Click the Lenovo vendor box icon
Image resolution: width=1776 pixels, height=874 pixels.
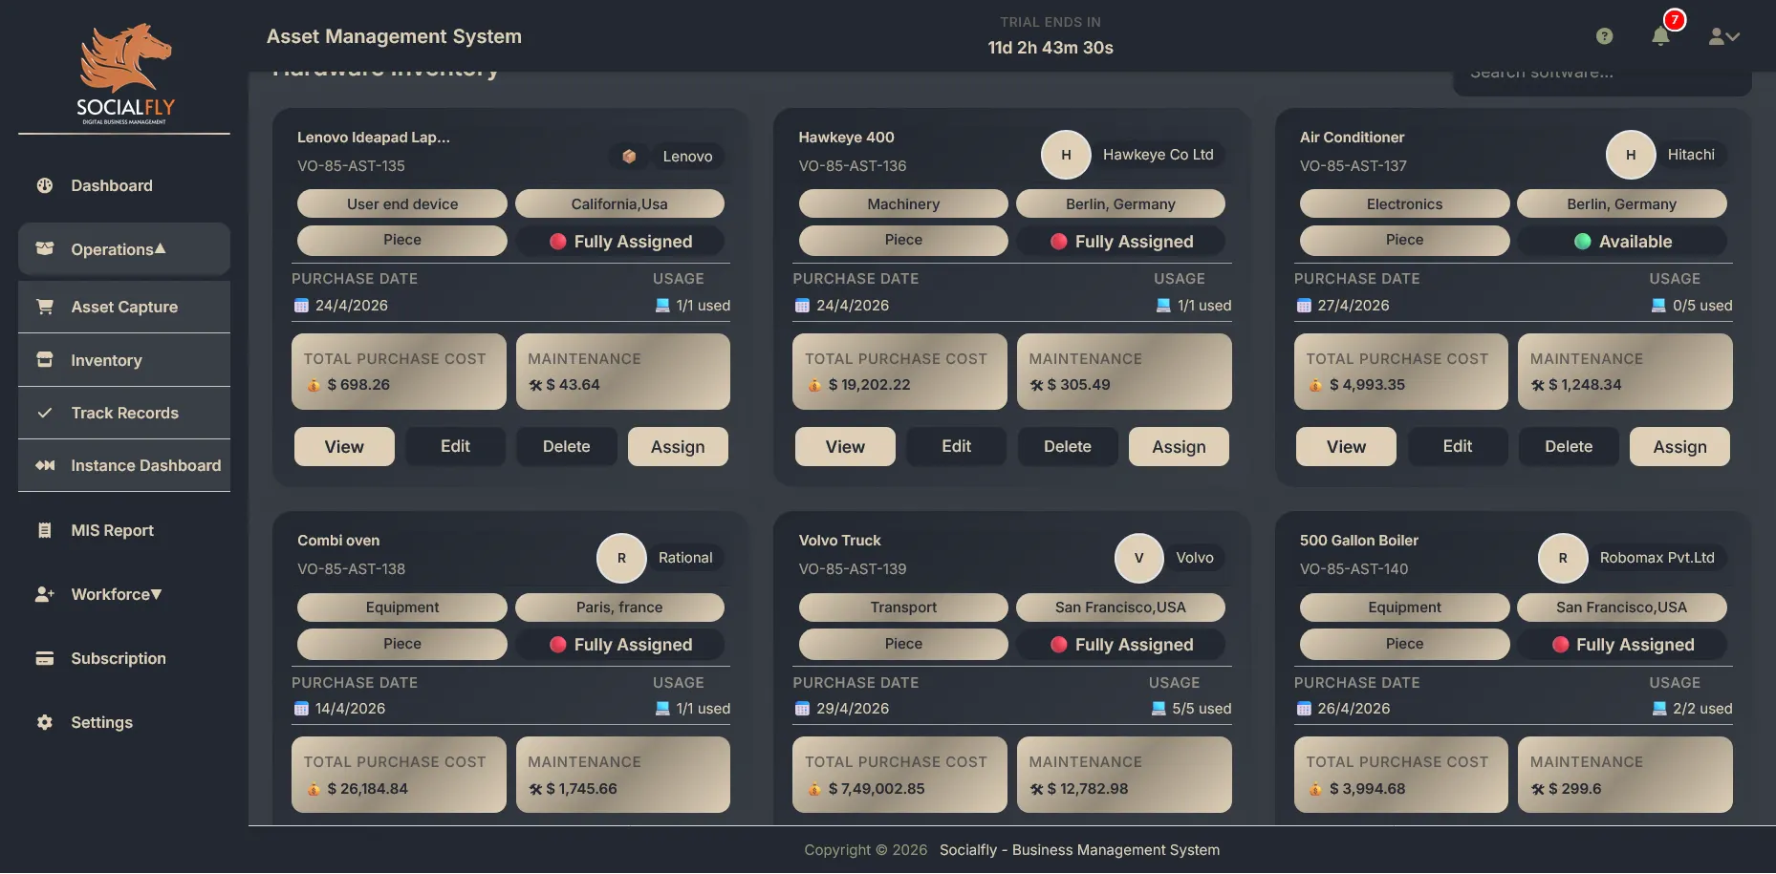point(629,156)
